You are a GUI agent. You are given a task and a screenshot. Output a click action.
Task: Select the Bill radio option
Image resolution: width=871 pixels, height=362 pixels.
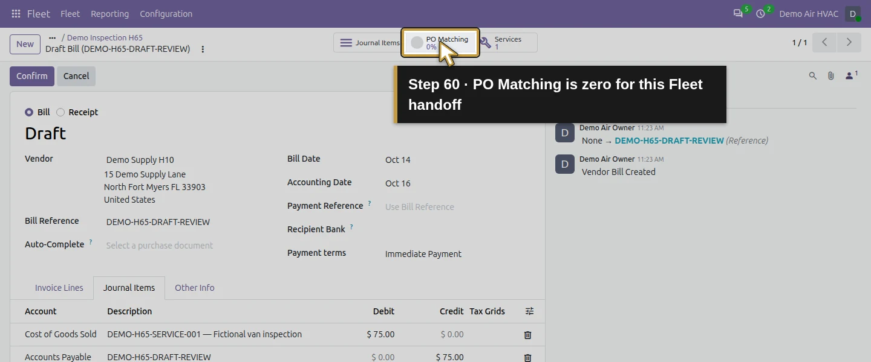pyautogui.click(x=29, y=112)
